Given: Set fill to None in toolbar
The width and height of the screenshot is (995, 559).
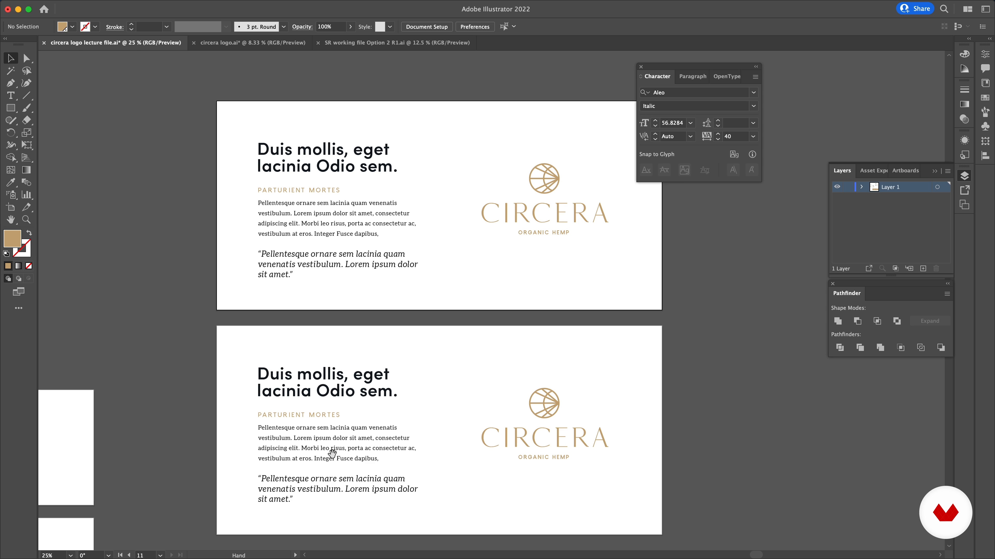Looking at the screenshot, I should [29, 266].
